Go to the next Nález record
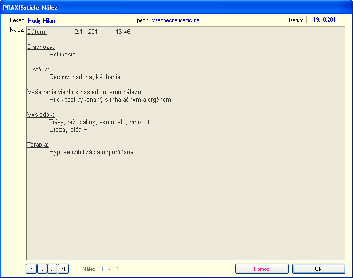Image resolution: width=353 pixels, height=278 pixels. coord(52,269)
